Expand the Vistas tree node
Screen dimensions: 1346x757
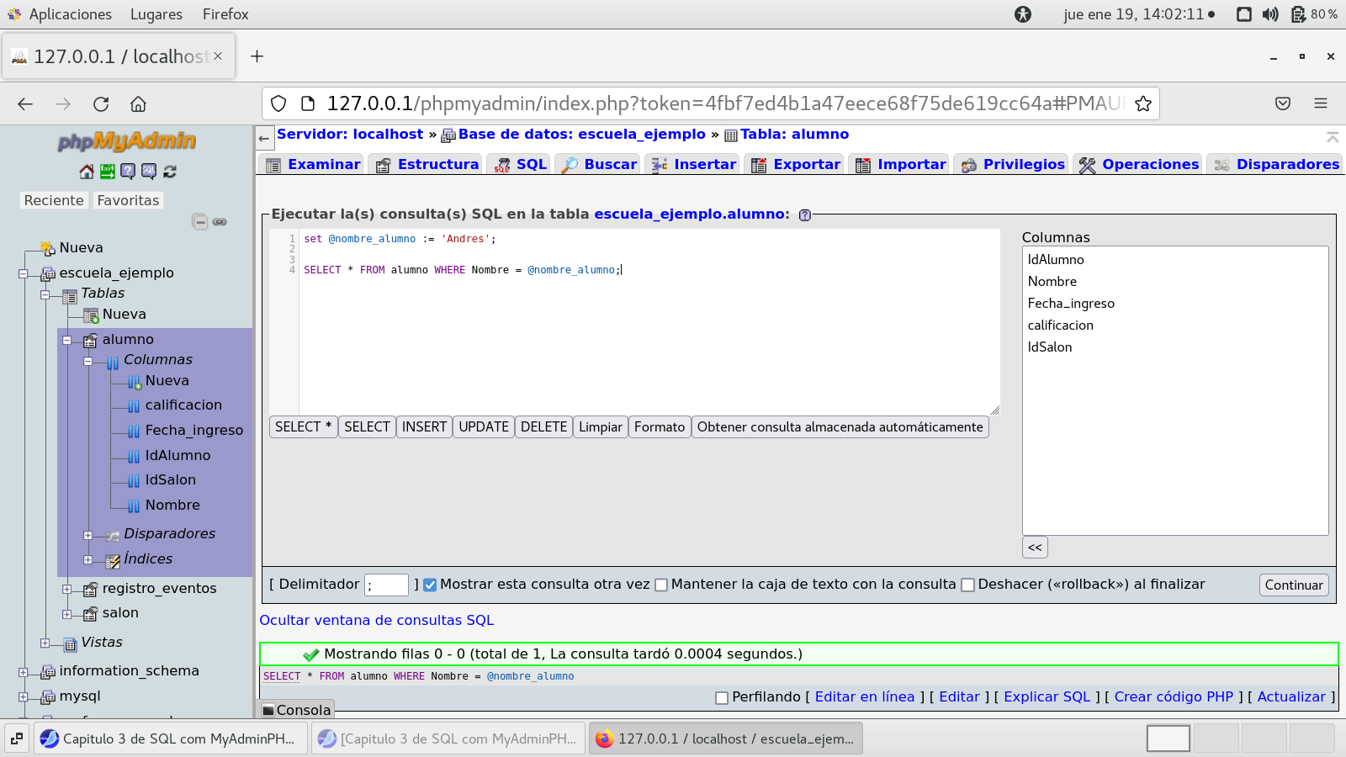coord(45,643)
